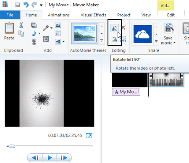Add Credits to the movie
Image resolution: width=189 pixels, height=163 pixels.
point(58,41)
